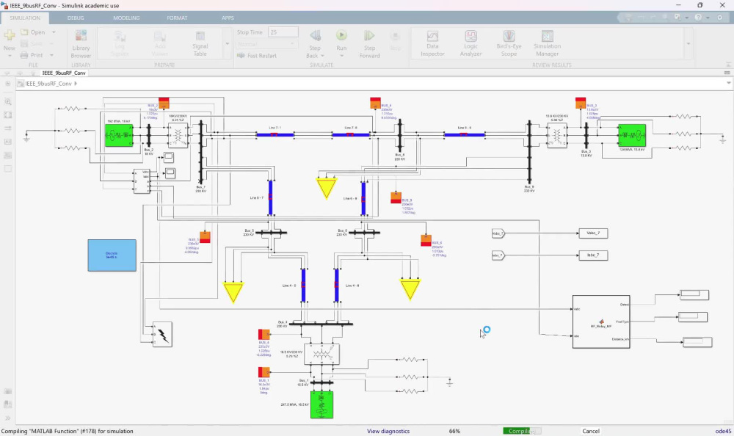The width and height of the screenshot is (734, 436).
Task: Open the Data Inspector
Action: [432, 44]
